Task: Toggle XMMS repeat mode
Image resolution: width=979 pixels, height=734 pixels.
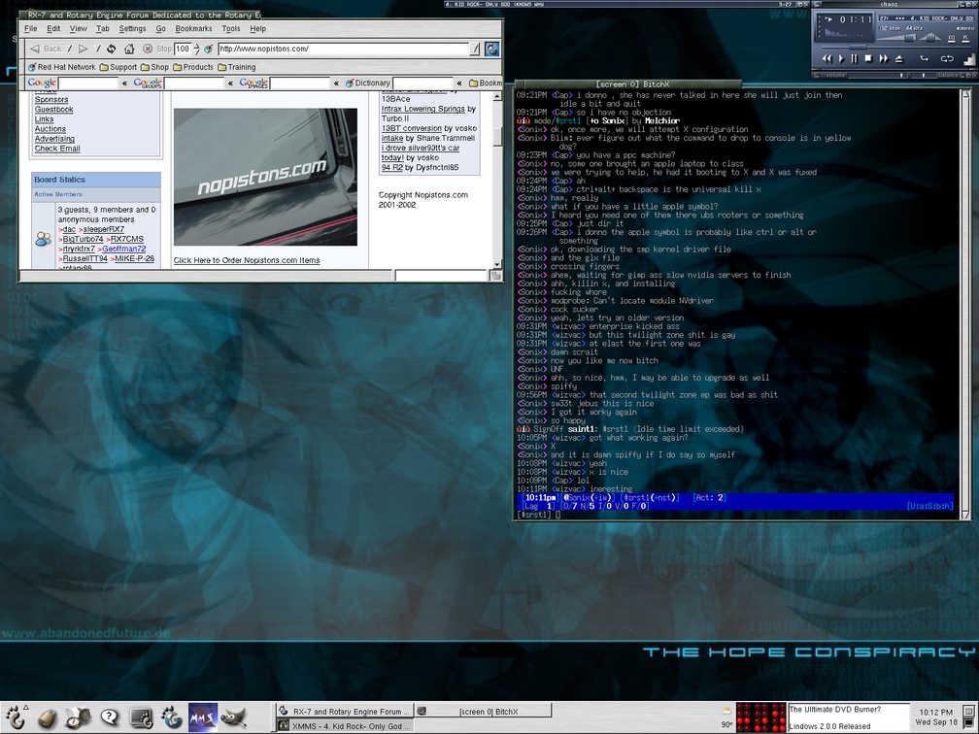Action: coord(946,58)
